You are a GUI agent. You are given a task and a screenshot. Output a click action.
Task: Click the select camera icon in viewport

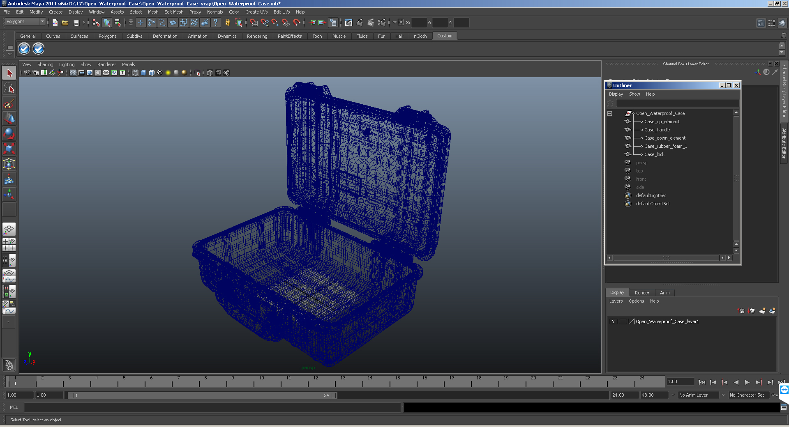[27, 73]
